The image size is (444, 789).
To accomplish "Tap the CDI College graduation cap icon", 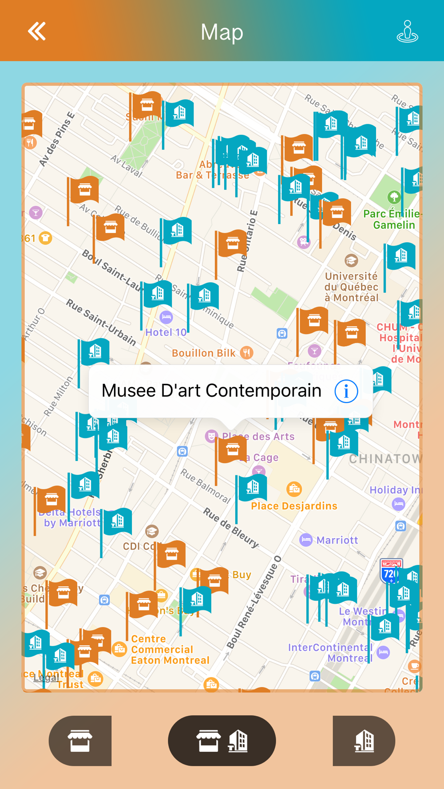I will pos(152,531).
